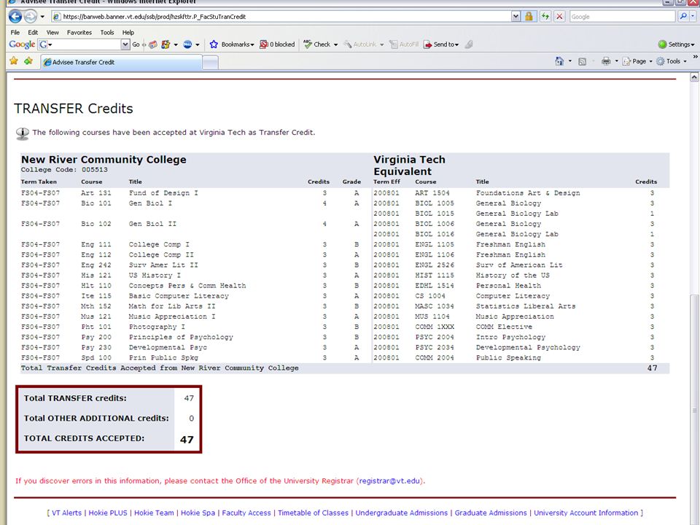Click the Favorites Center star icon
700x525 pixels.
click(x=14, y=61)
